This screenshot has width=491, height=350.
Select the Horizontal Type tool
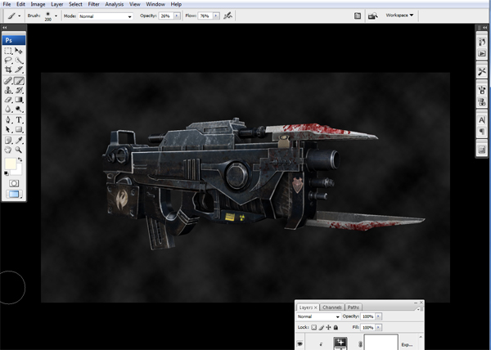point(19,119)
